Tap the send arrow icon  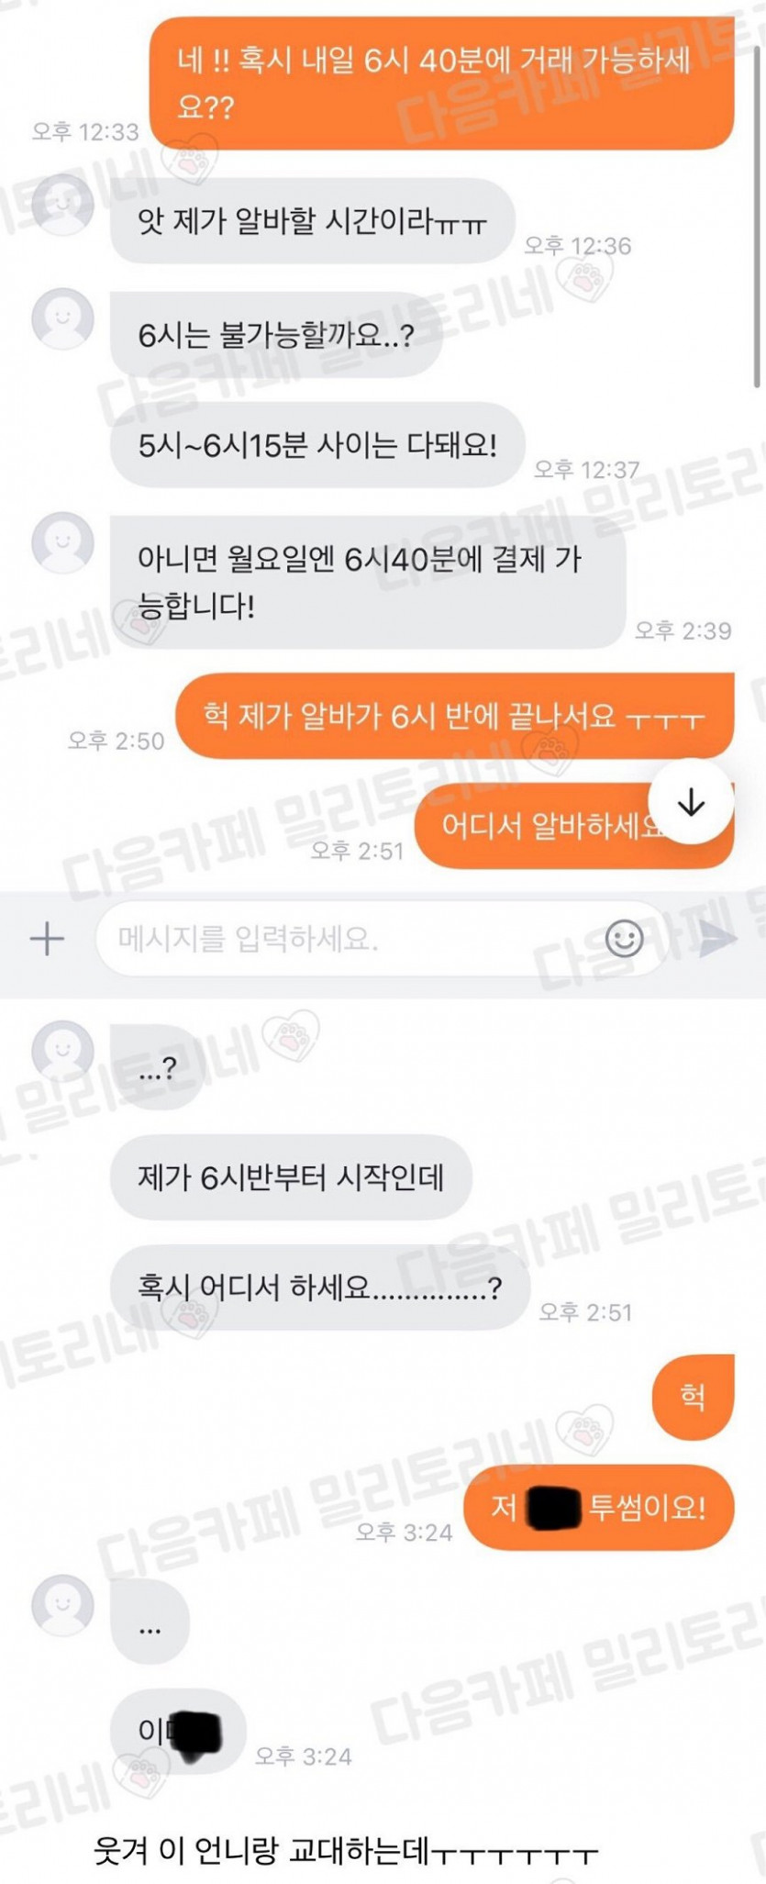coord(716,939)
